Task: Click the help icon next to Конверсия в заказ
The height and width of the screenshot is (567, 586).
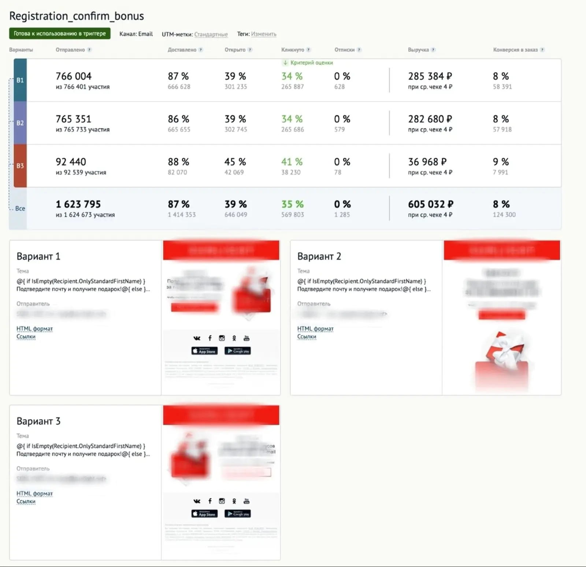Action: [542, 50]
